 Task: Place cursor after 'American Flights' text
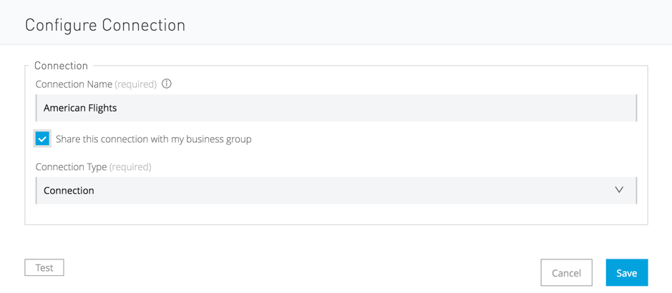tap(118, 108)
